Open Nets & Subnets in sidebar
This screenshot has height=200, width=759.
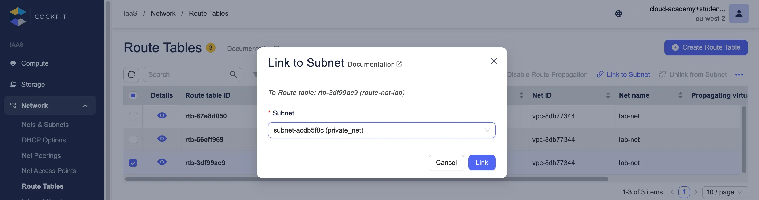[x=45, y=125]
